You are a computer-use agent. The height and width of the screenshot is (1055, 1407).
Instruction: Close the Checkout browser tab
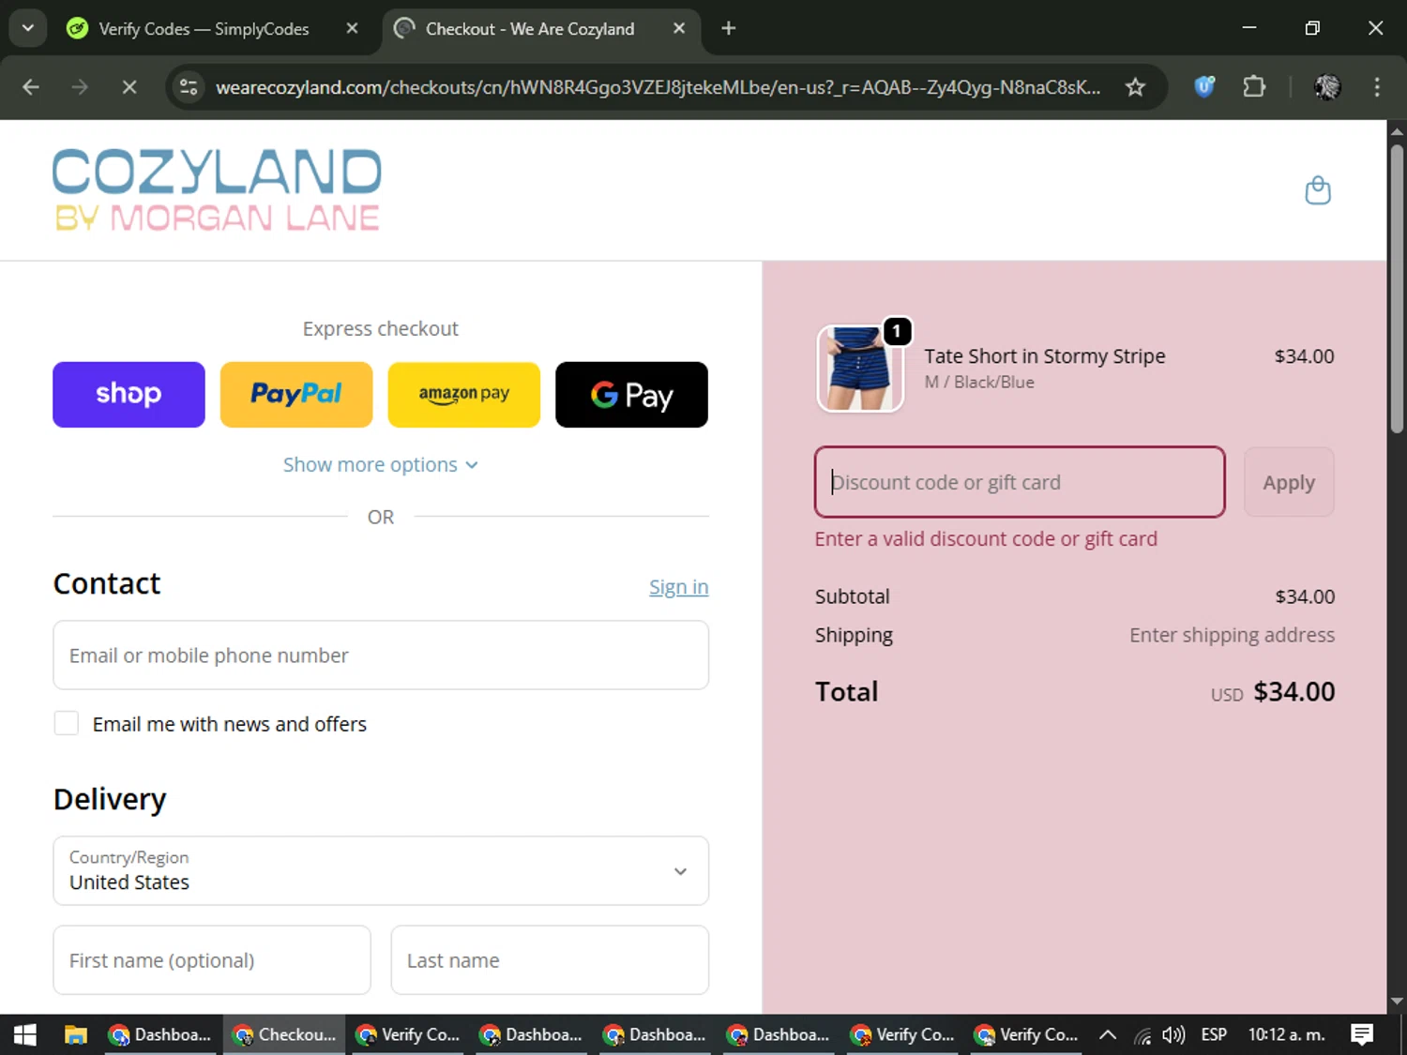(x=679, y=28)
